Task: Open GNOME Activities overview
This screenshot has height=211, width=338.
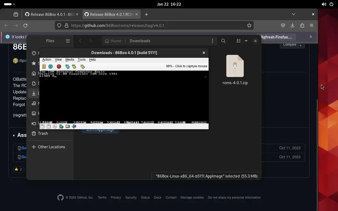Action: pyautogui.click(x=10, y=4)
